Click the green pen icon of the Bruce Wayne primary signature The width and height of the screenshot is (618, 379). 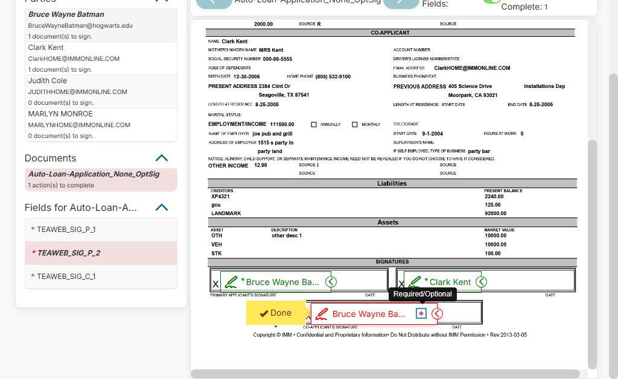click(x=231, y=282)
